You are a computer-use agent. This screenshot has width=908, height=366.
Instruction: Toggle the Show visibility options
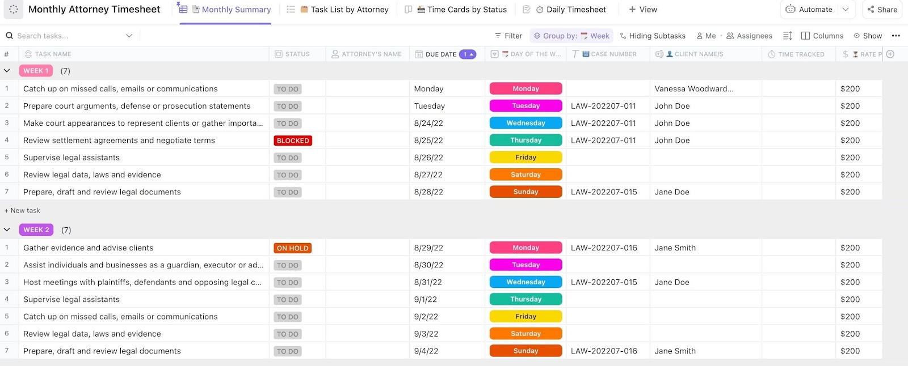pyautogui.click(x=868, y=36)
